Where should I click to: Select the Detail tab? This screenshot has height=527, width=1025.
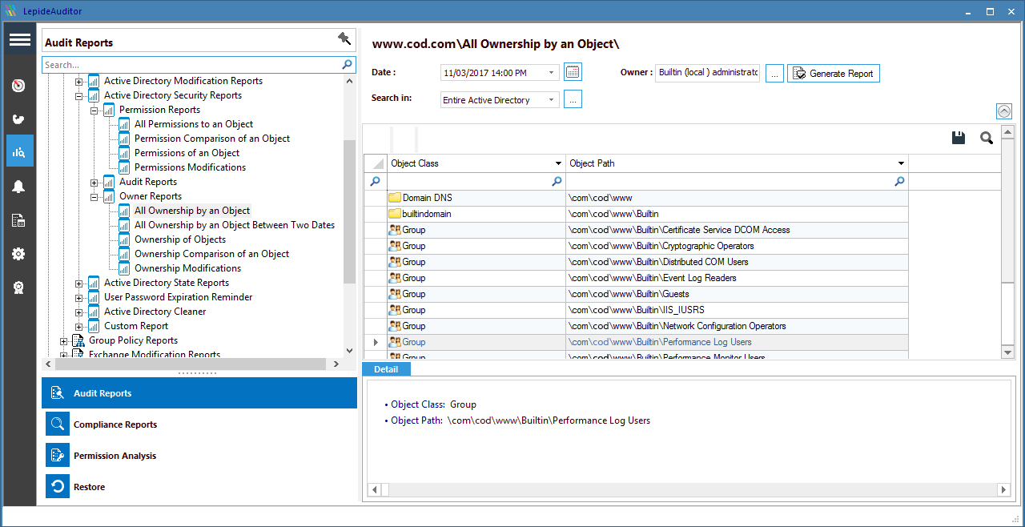click(386, 369)
